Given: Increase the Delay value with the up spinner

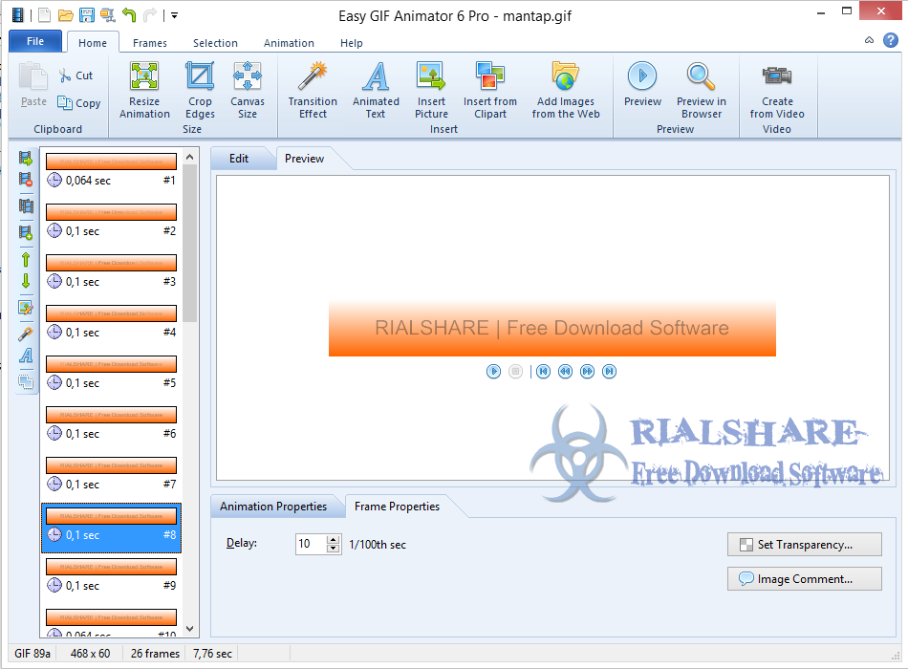Looking at the screenshot, I should 333,540.
